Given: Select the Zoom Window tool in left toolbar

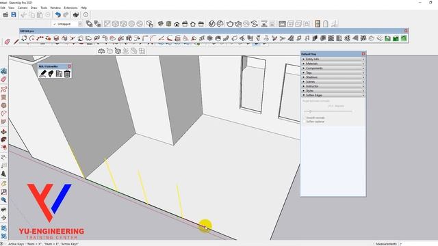Looking at the screenshot, I should tap(3, 192).
